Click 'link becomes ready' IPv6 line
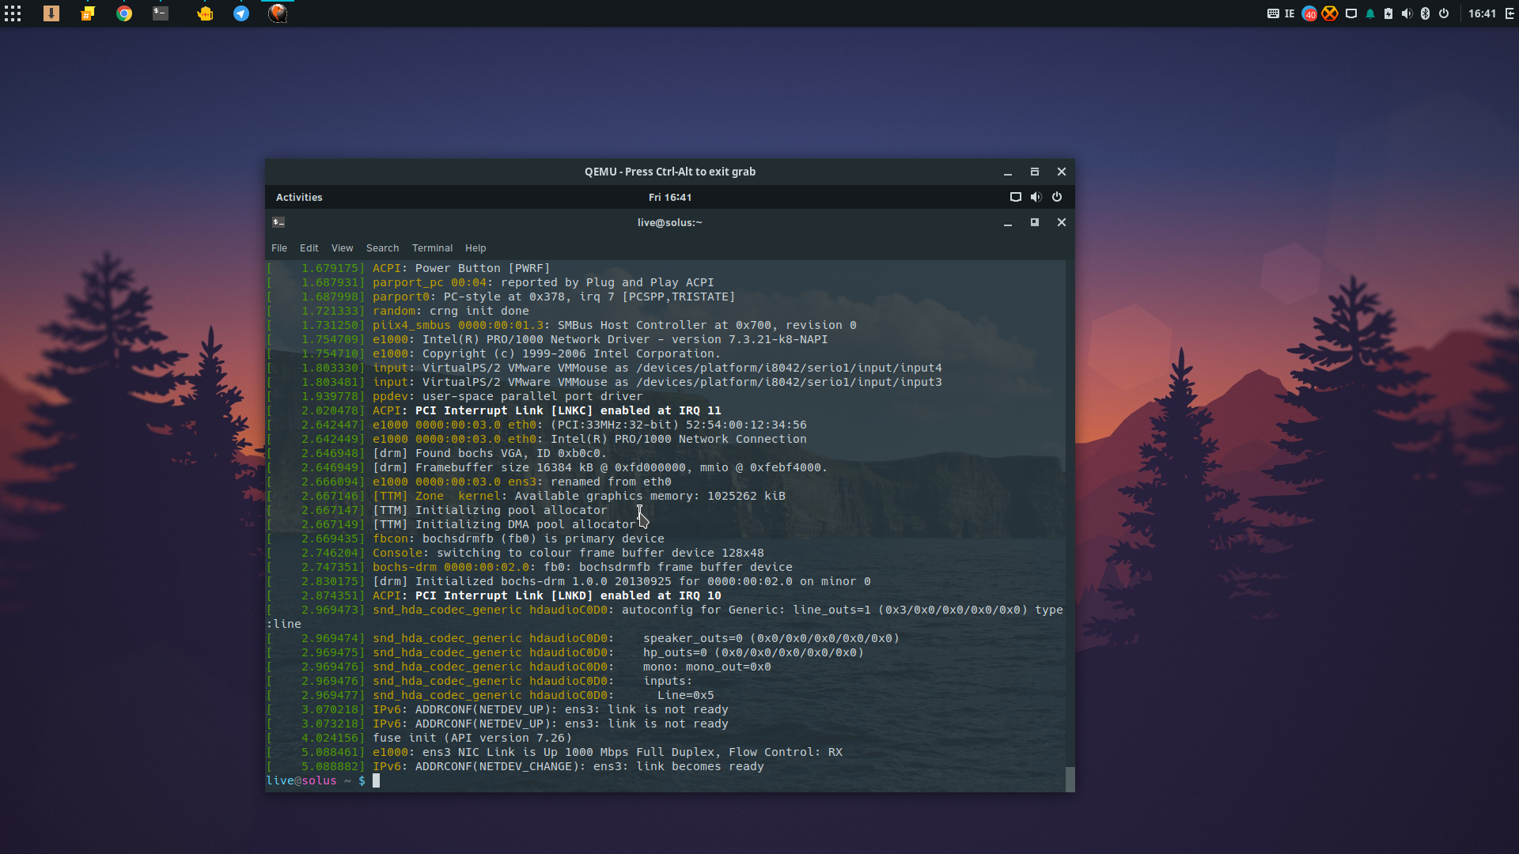The width and height of the screenshot is (1519, 854). click(568, 766)
